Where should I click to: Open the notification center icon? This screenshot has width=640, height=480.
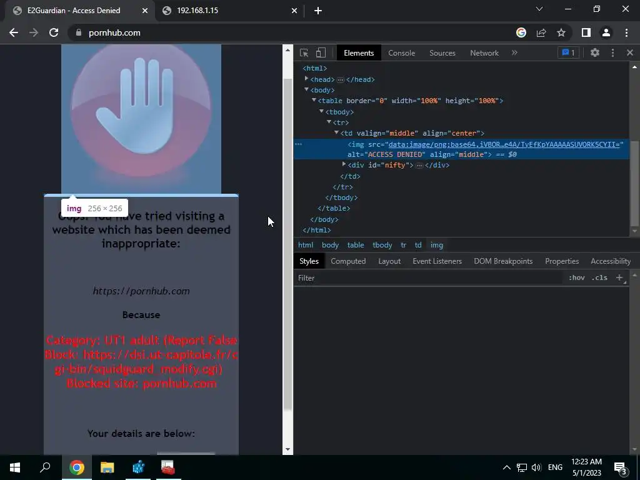pos(620,468)
